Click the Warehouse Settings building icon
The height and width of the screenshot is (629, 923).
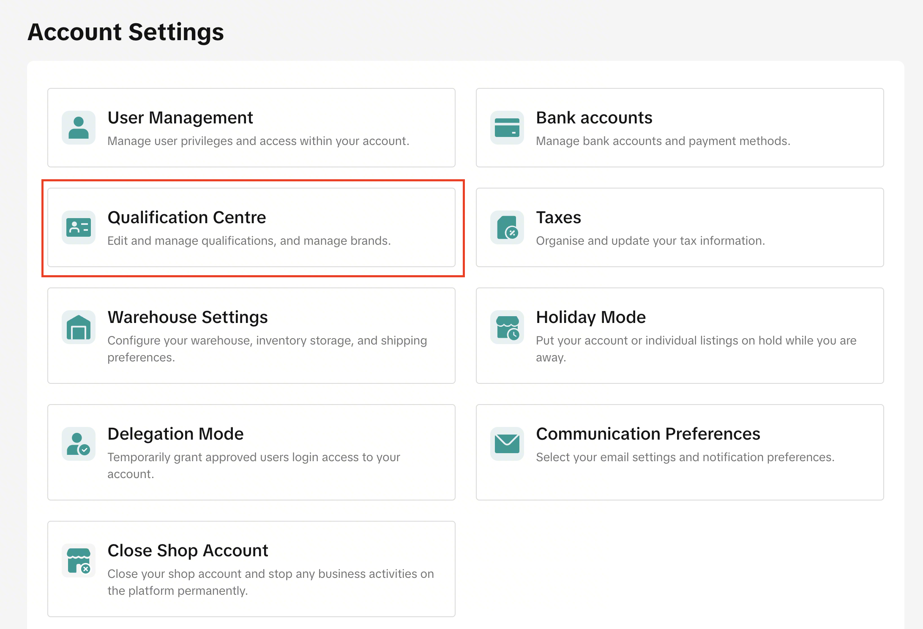tap(79, 327)
